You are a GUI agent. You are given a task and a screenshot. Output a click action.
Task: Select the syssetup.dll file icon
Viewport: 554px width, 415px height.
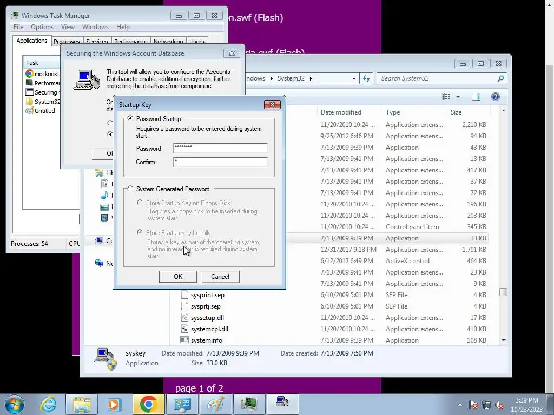(184, 318)
